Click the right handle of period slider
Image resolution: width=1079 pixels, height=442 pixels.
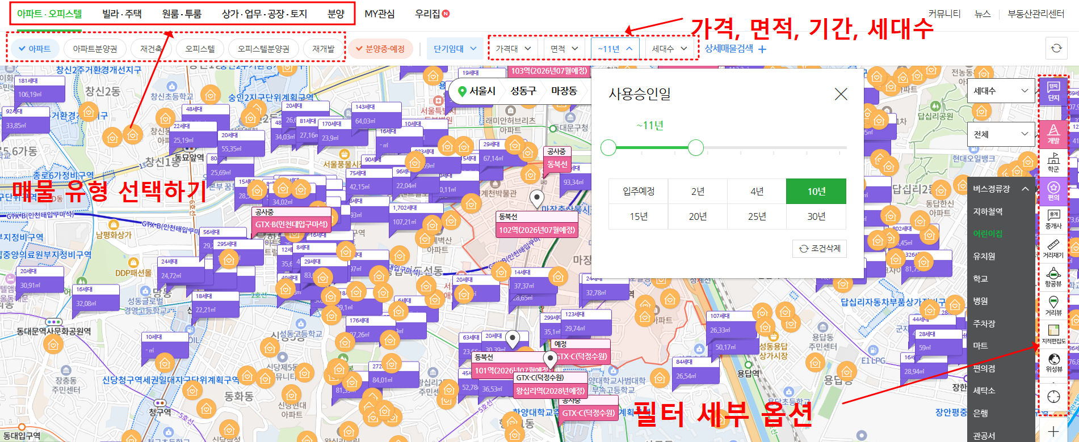coord(696,148)
